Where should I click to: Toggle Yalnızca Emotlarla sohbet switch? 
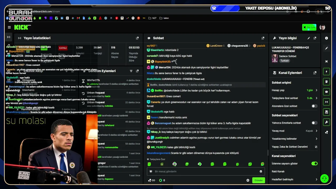pos(314,123)
